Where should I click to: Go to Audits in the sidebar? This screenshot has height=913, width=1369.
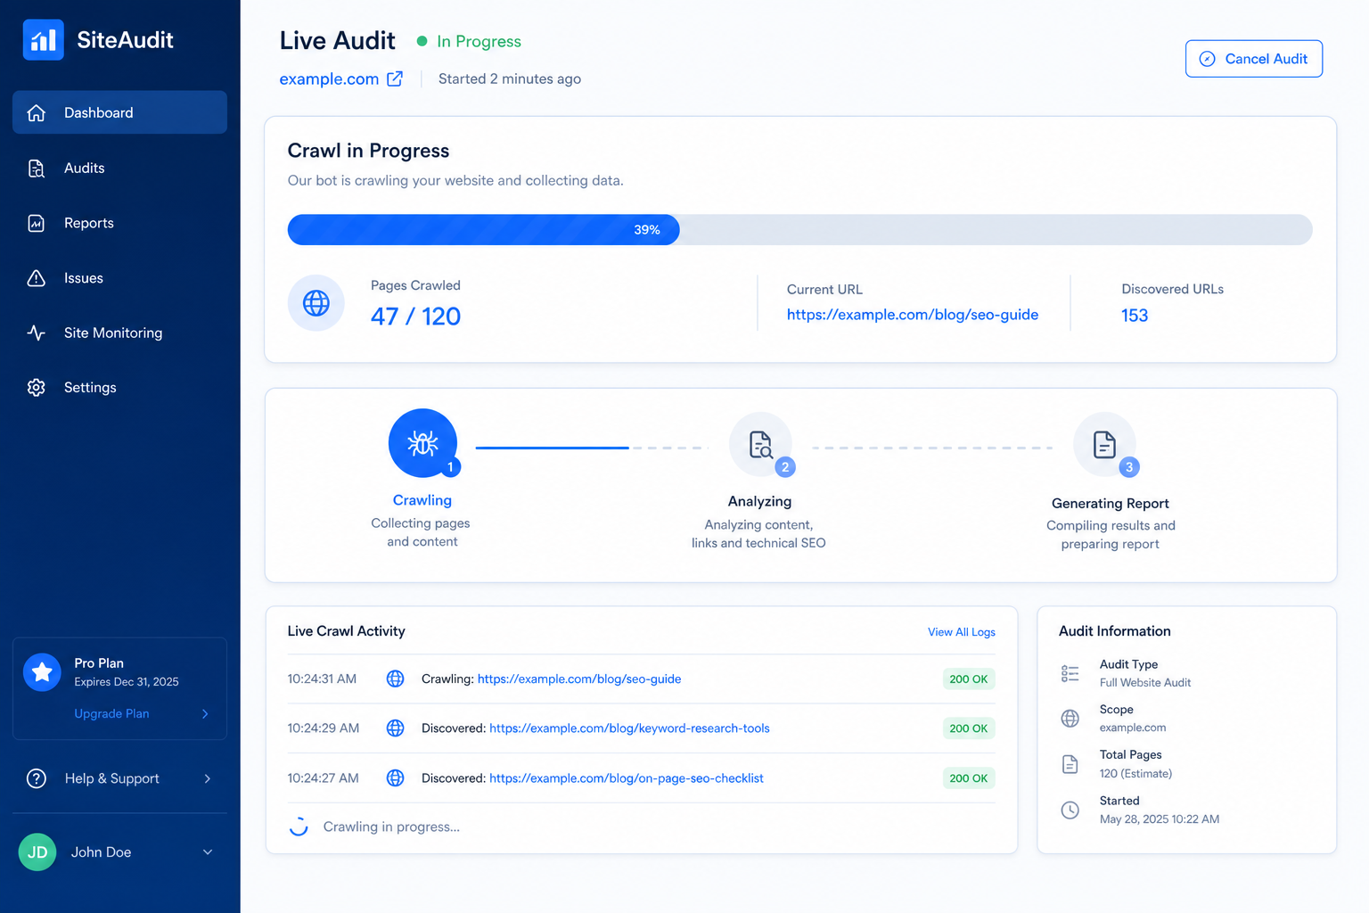(119, 168)
